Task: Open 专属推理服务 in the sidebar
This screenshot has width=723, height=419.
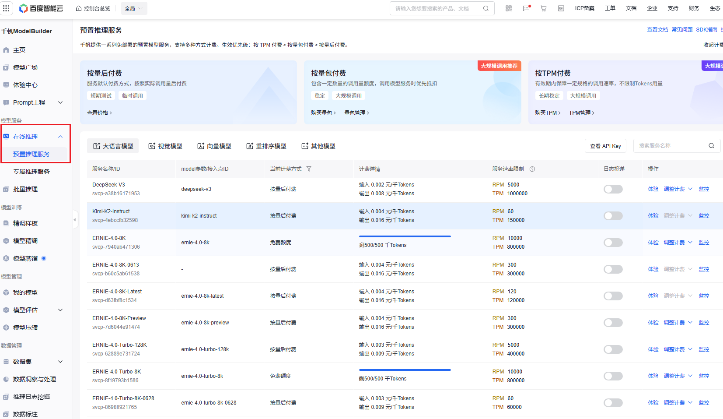Action: 31,172
